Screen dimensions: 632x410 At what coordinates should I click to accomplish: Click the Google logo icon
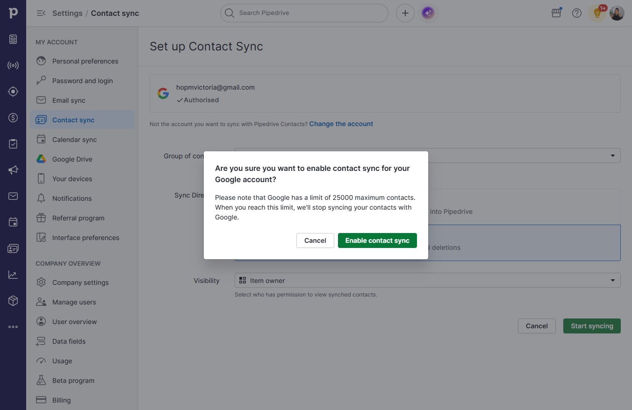tap(163, 93)
